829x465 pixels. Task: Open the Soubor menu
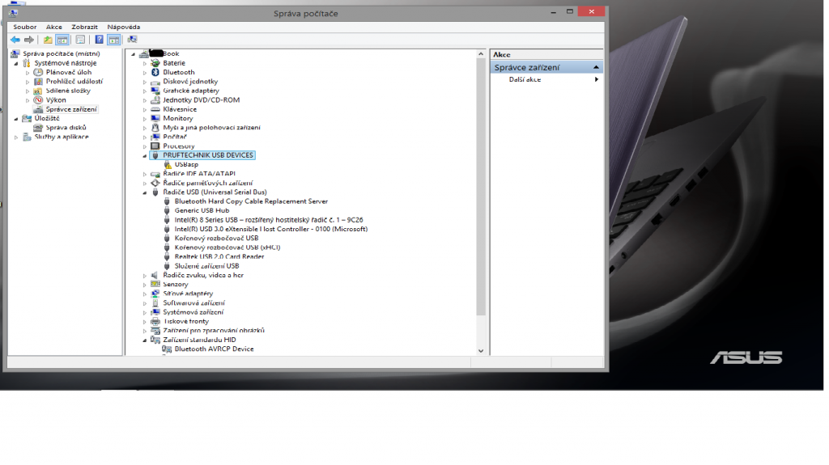(24, 27)
